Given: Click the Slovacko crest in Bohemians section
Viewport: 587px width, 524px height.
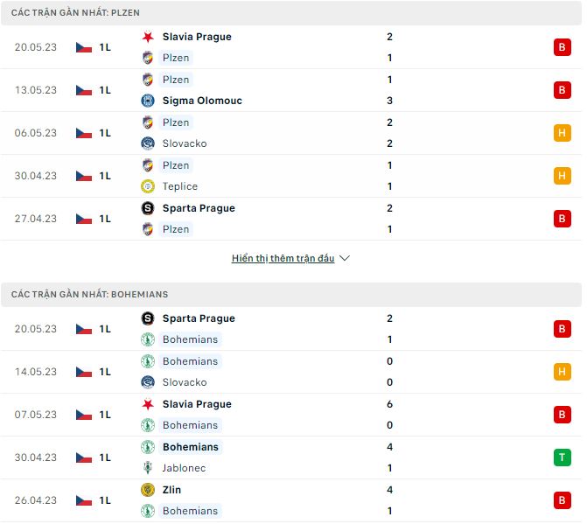Looking at the screenshot, I should [147, 382].
